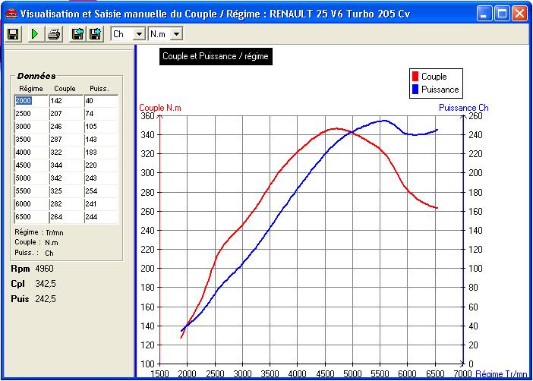
Task: Click the blue Puissance legend swatch
Action: tap(415, 90)
